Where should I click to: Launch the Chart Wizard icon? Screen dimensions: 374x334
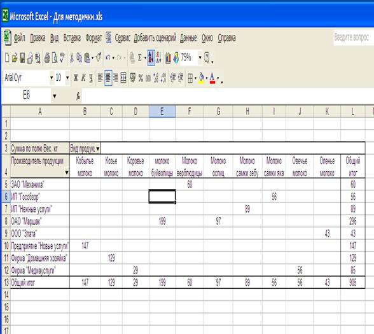click(x=168, y=58)
